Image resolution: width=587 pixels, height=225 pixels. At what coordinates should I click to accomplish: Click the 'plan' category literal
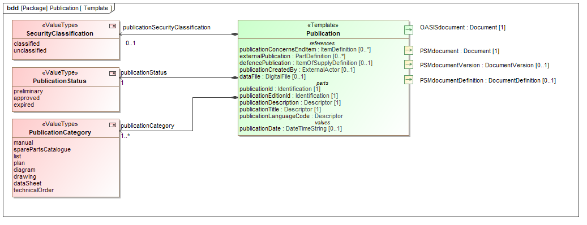pyautogui.click(x=19, y=163)
